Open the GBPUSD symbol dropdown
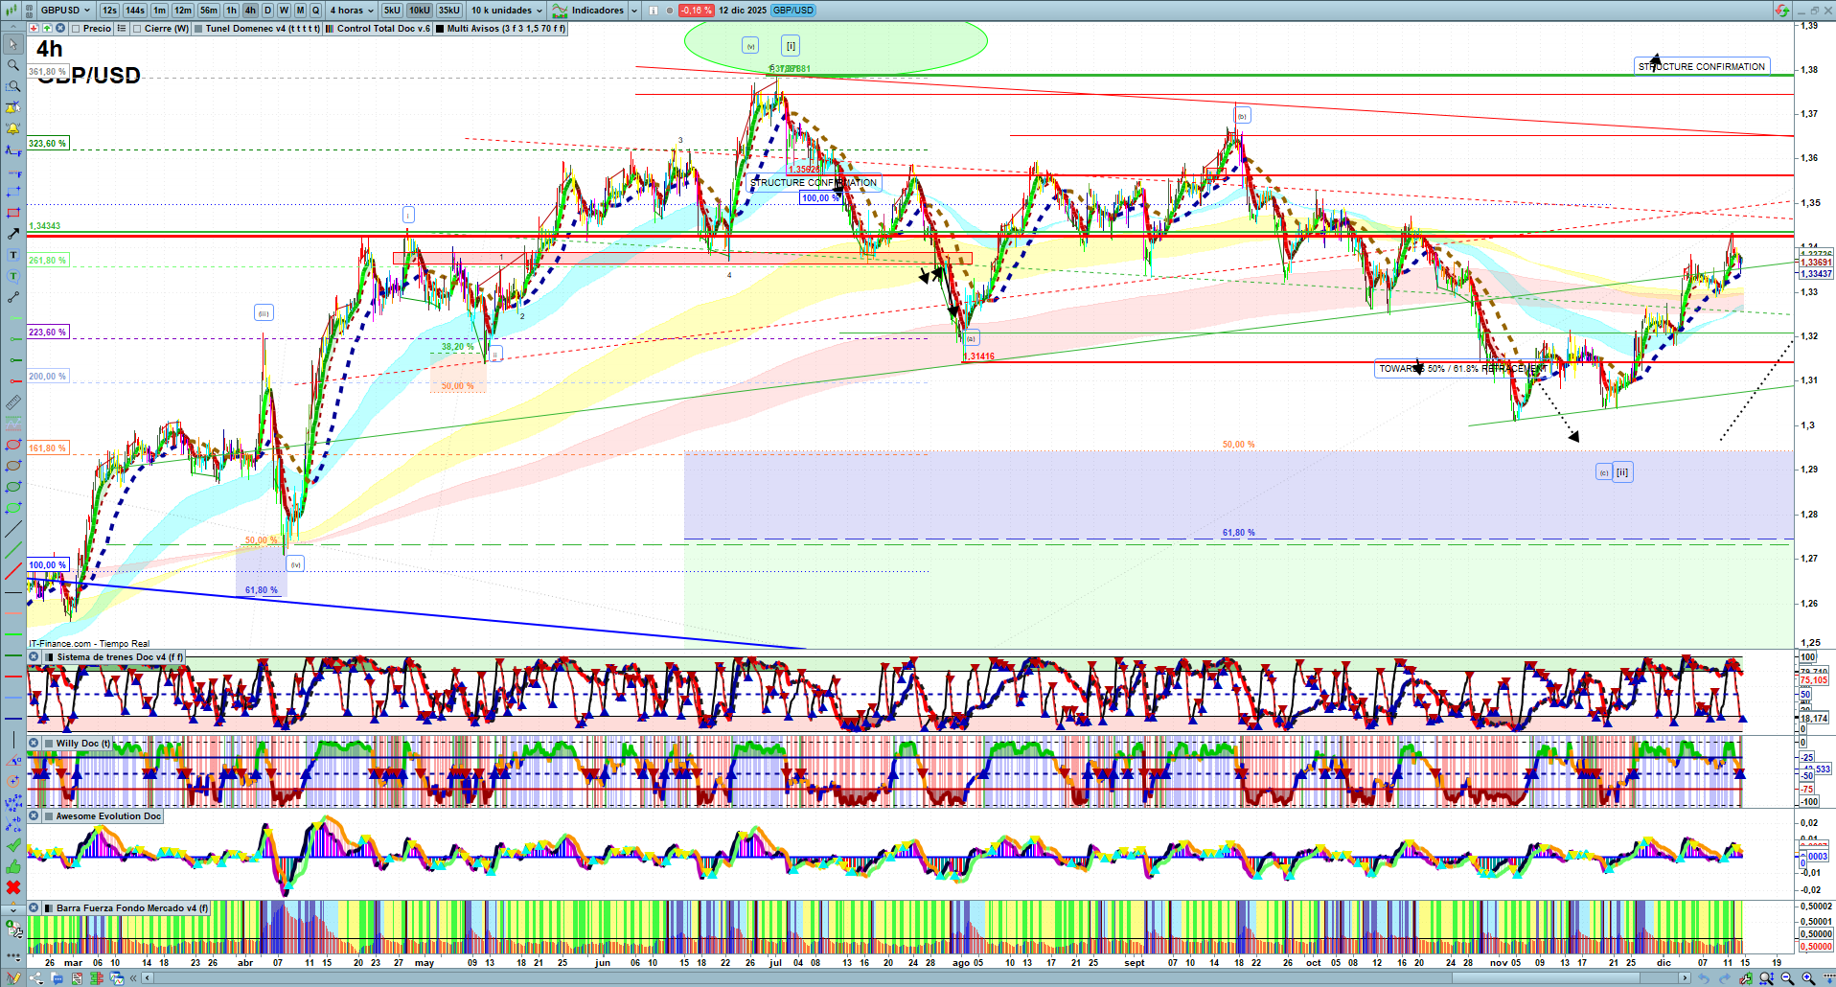This screenshot has width=1836, height=987. click(64, 11)
